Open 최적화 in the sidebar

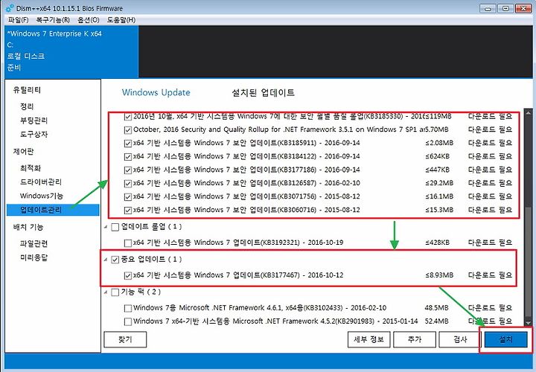click(31, 168)
